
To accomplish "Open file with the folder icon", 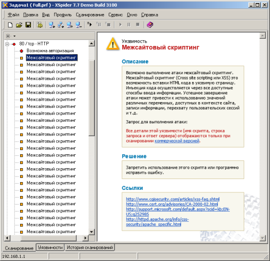I will [19, 25].
